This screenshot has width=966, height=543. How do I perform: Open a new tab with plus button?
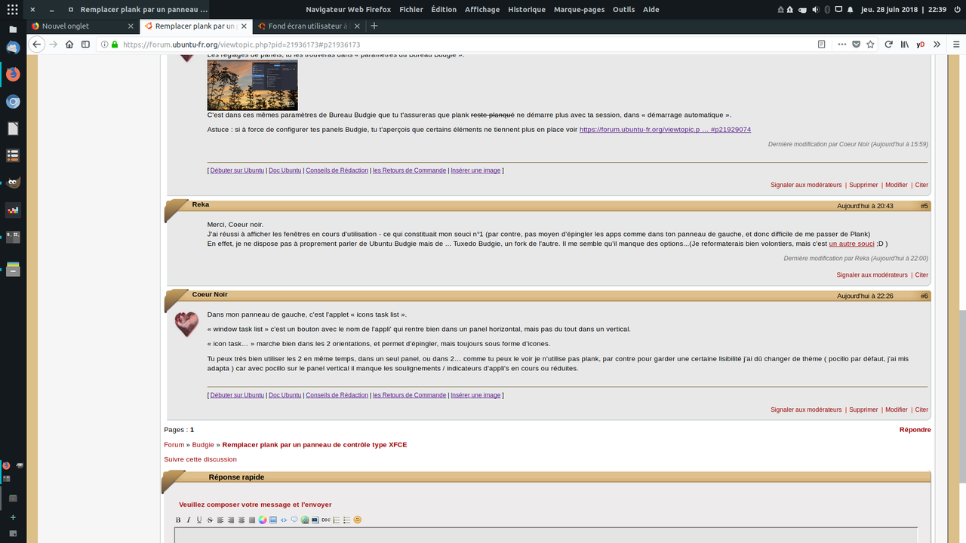(374, 26)
